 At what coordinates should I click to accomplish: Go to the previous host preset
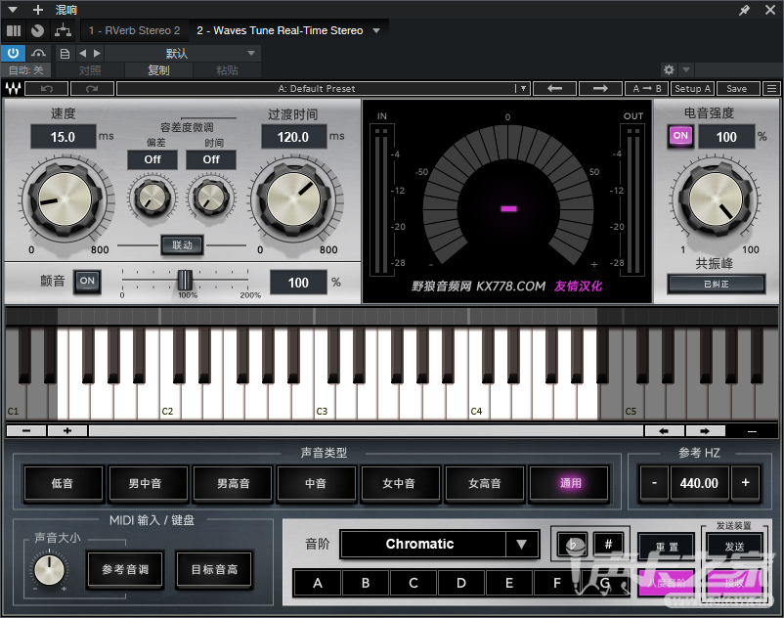point(82,54)
